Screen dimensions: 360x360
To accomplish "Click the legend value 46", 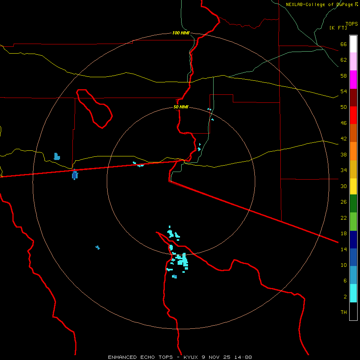I will click(344, 123).
